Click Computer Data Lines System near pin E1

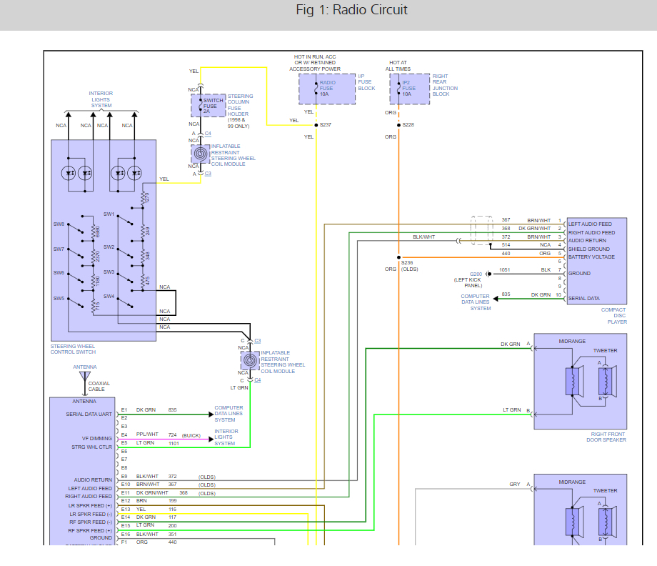[229, 414]
